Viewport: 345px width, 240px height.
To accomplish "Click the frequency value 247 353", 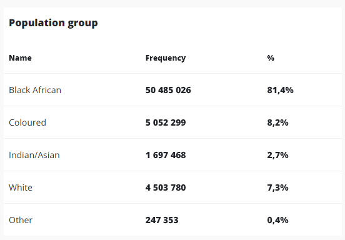I will pos(162,220).
